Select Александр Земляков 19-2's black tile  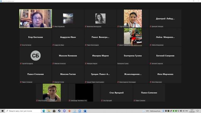(x=84, y=93)
